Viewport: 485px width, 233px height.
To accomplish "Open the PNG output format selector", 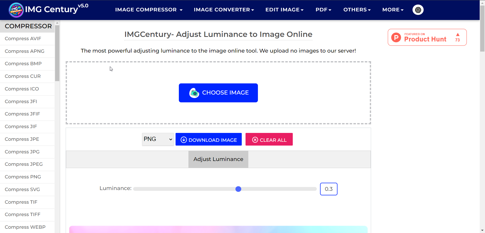I will click(158, 139).
